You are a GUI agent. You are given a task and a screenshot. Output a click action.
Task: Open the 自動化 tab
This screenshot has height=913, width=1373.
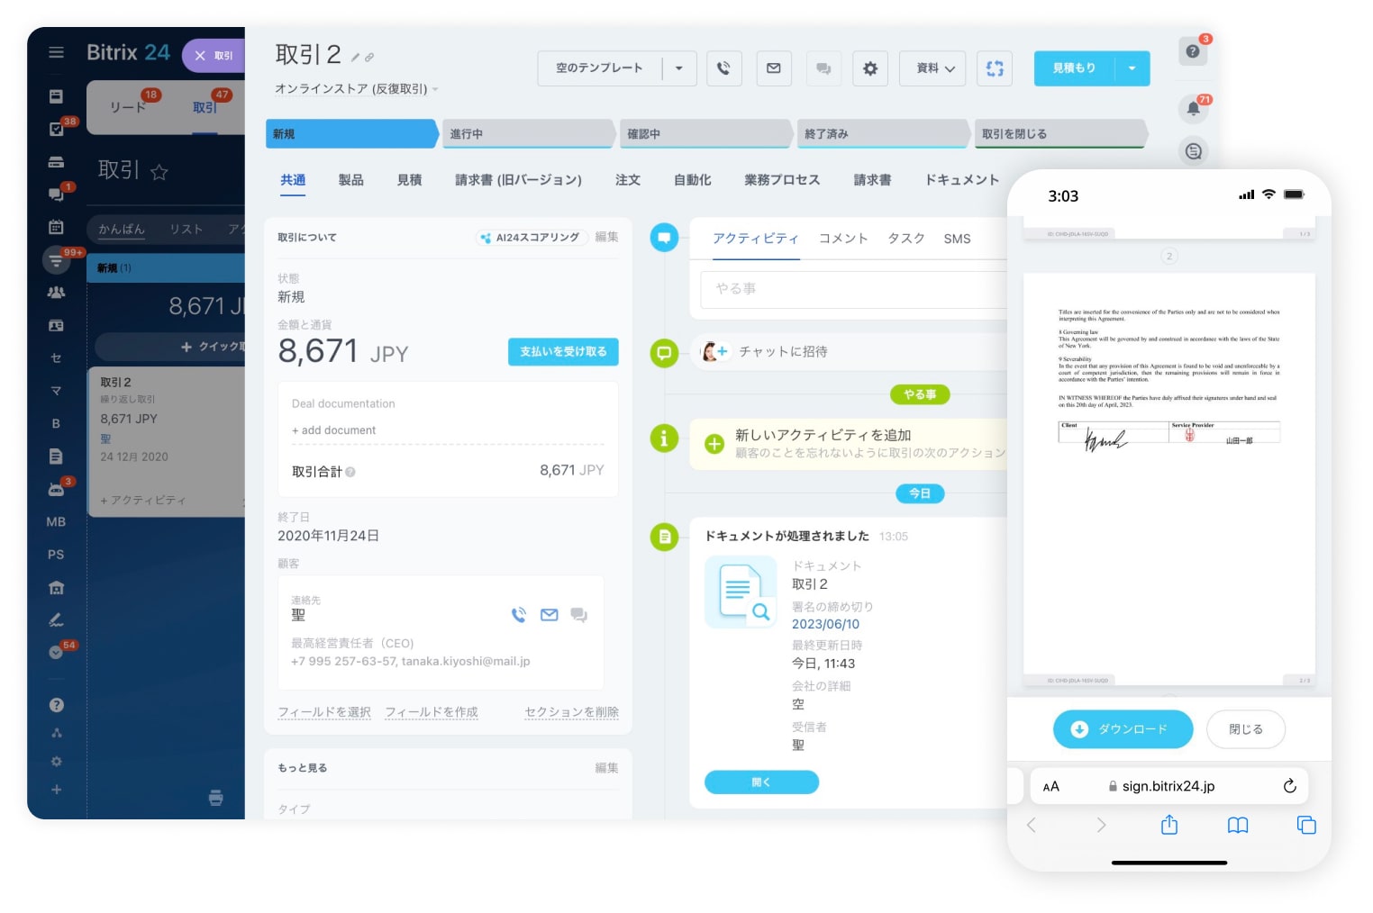(693, 180)
